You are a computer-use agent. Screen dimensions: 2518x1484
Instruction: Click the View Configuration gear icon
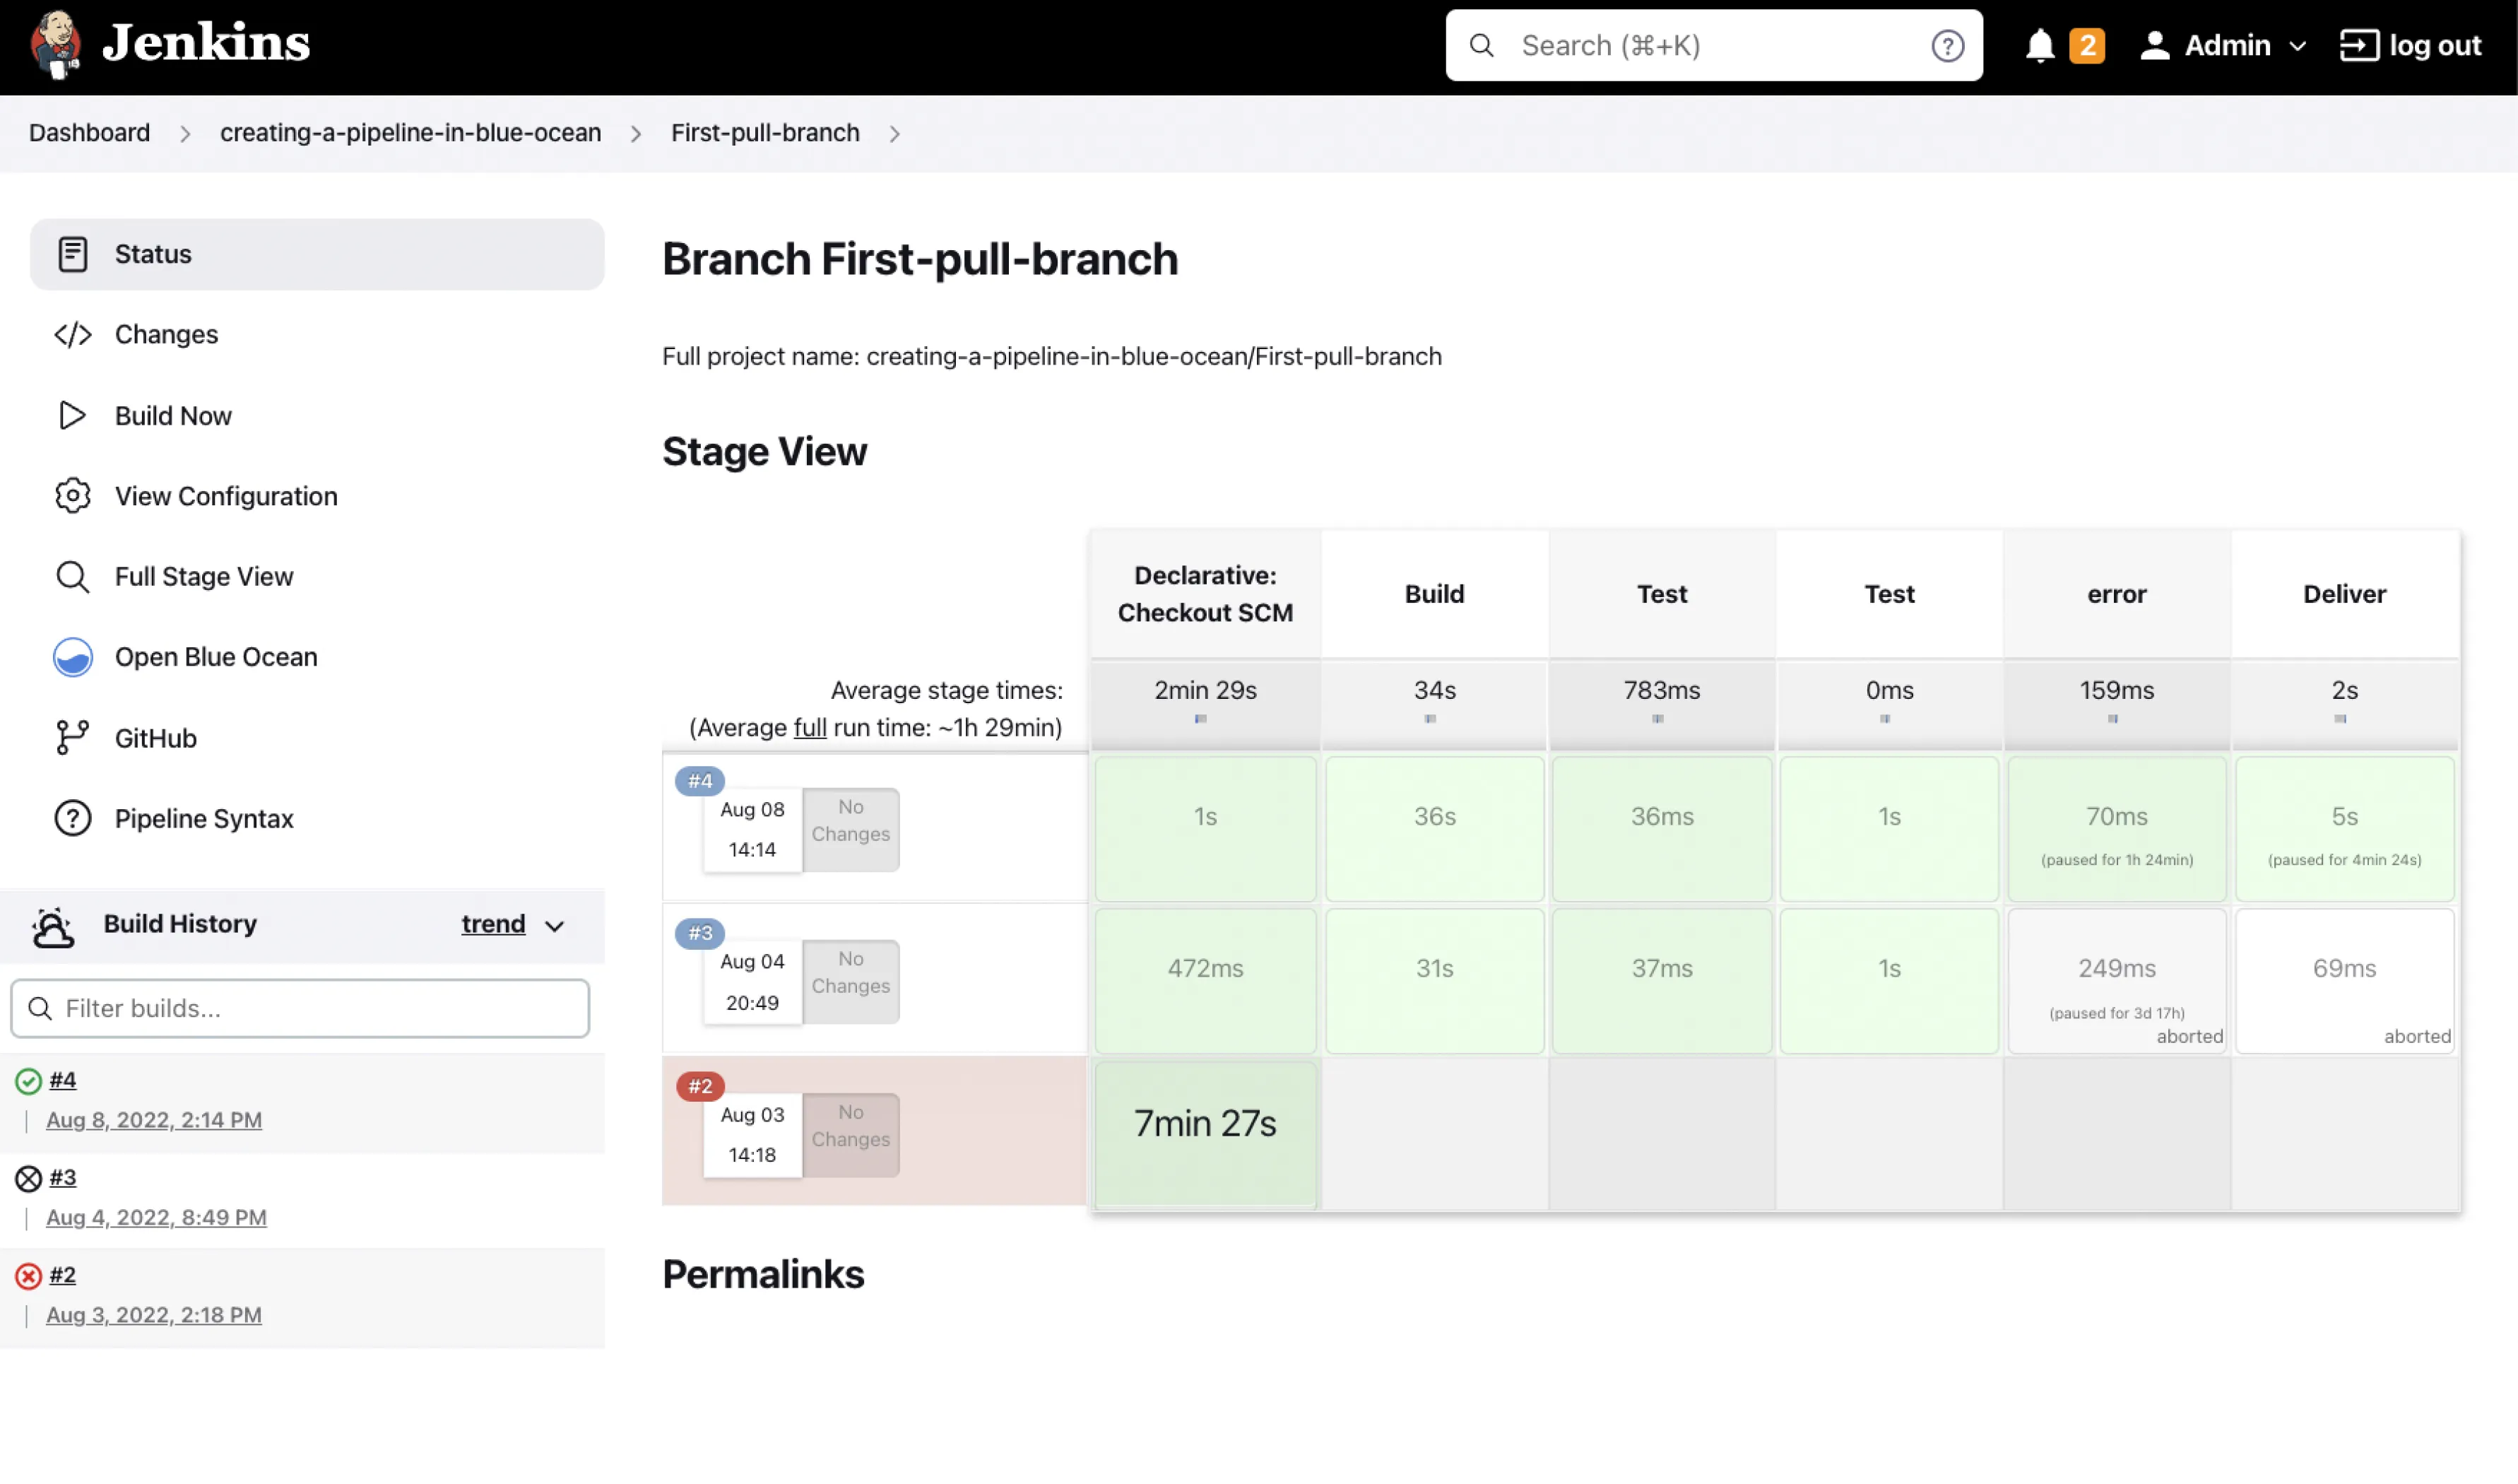click(x=72, y=496)
